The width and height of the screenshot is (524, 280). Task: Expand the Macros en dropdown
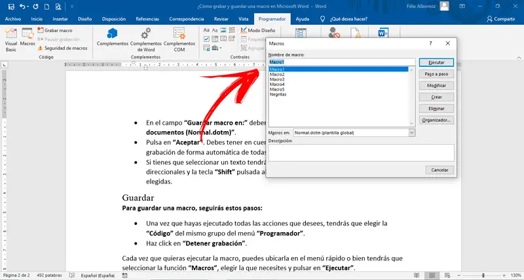[x=412, y=133]
